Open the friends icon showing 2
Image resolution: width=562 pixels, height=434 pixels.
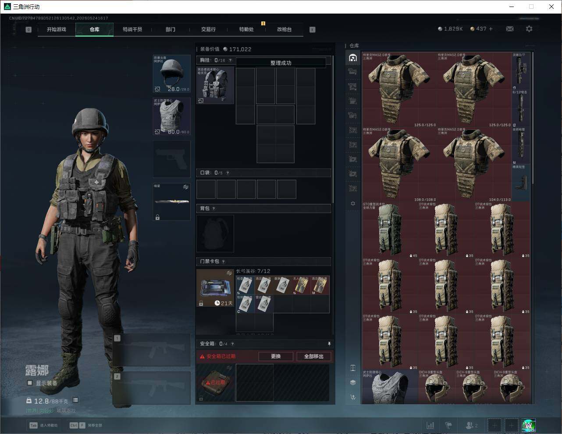tap(472, 425)
